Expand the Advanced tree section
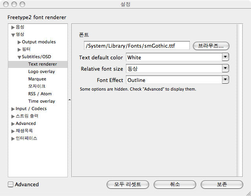The image size is (251, 196). coord(13,124)
